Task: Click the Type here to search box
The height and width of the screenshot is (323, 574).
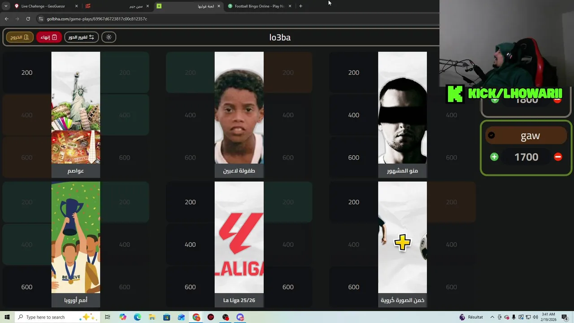Action: pyautogui.click(x=57, y=317)
